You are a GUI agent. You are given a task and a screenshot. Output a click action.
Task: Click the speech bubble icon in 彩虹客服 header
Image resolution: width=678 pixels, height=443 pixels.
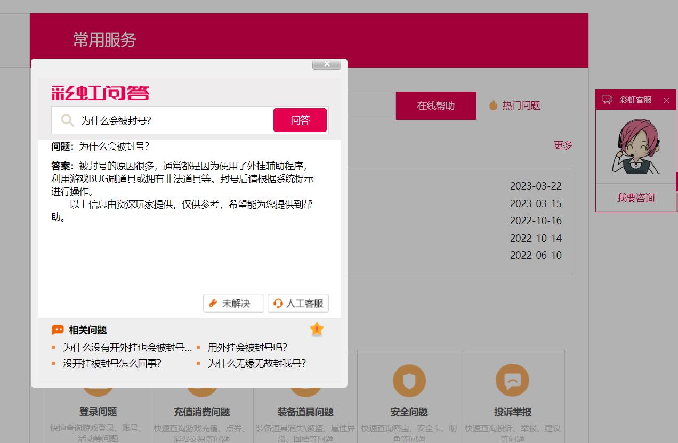[x=607, y=100]
